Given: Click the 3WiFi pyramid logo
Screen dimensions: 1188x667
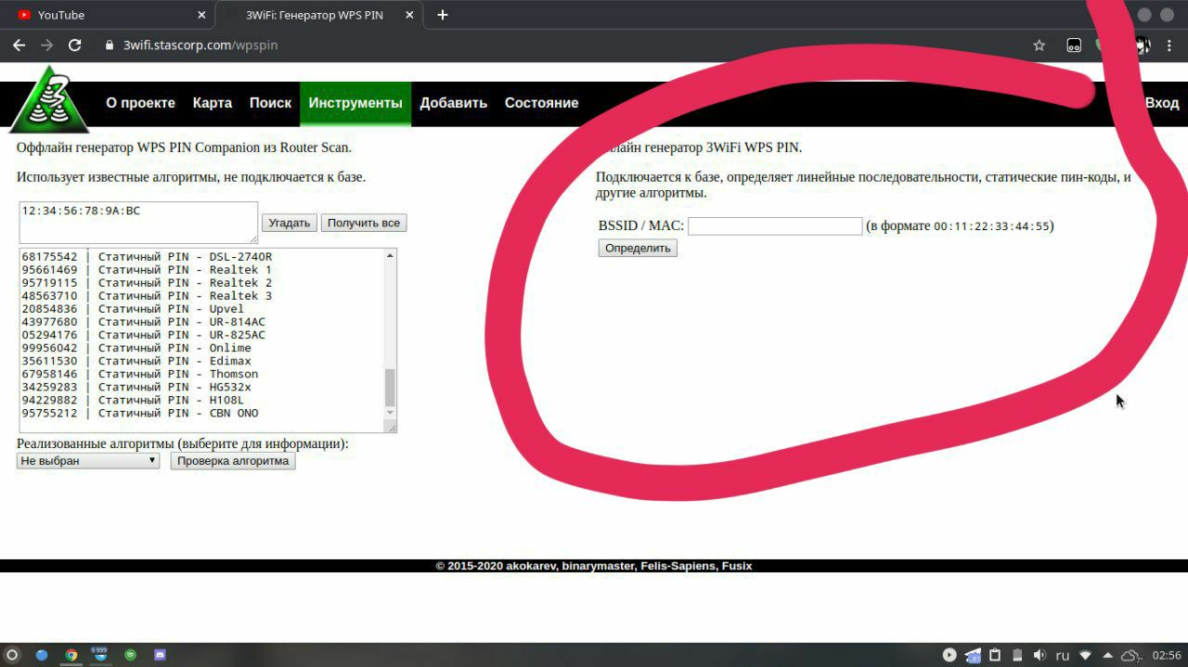Looking at the screenshot, I should pyautogui.click(x=48, y=99).
